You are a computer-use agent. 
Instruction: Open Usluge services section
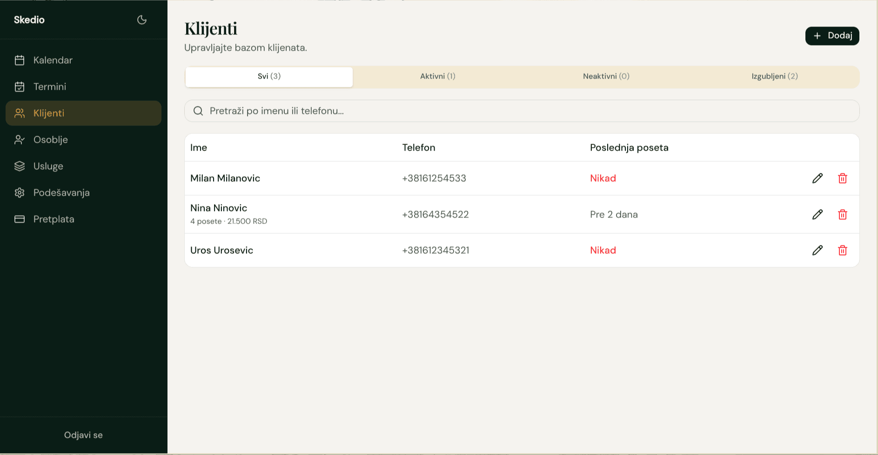[83, 166]
